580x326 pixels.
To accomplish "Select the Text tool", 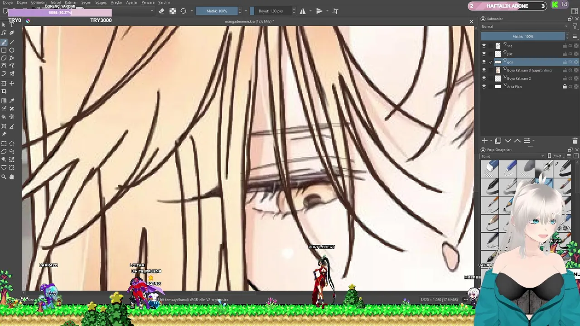I will tap(12, 25).
